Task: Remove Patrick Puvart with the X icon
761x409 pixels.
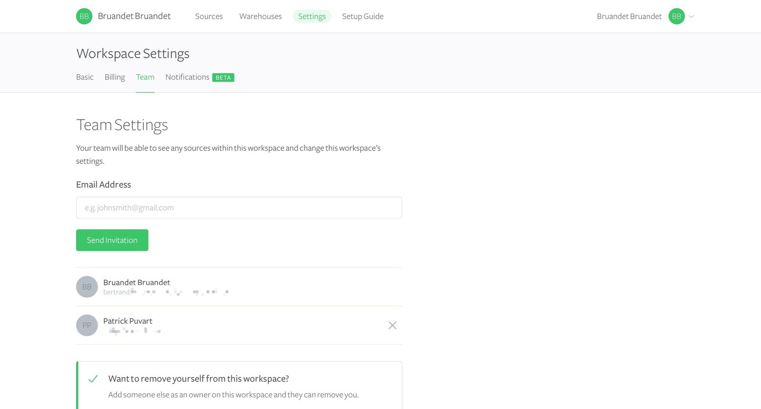Action: pos(392,325)
